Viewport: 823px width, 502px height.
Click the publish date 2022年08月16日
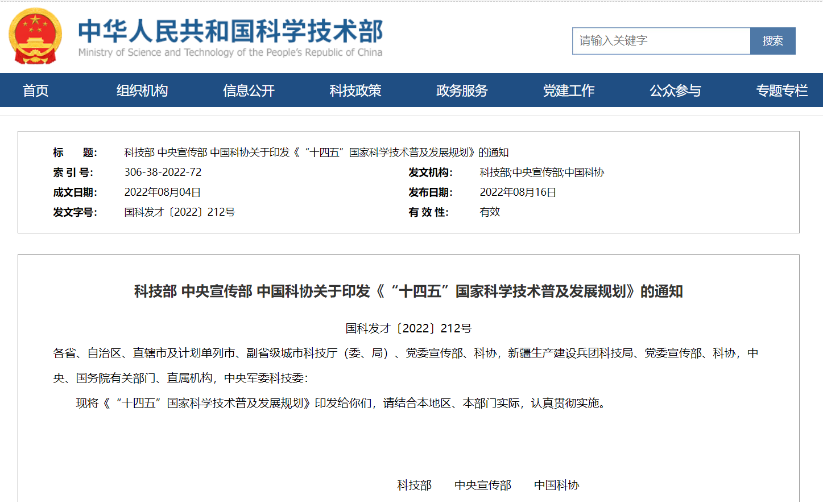coord(518,192)
